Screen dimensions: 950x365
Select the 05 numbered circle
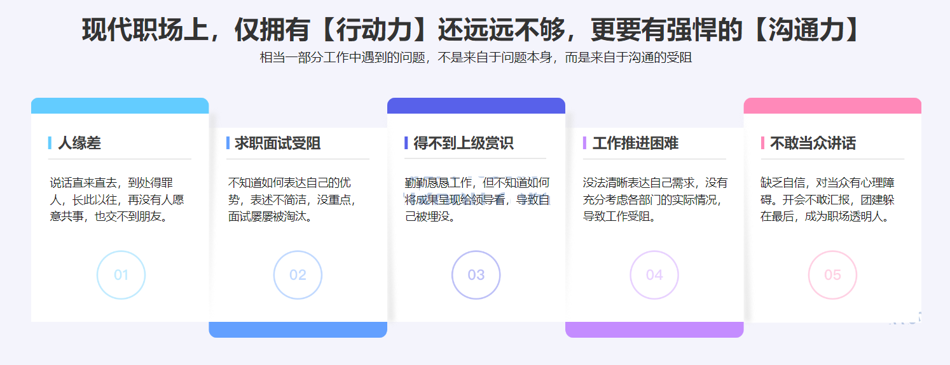coord(832,275)
